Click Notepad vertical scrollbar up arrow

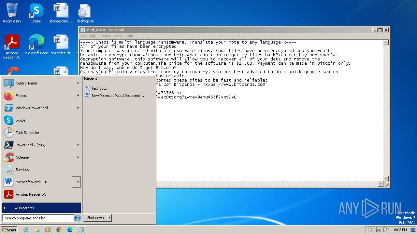[x=386, y=43]
